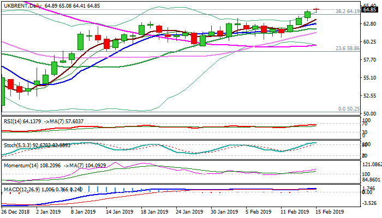Select the 0.0 Fibonacci level at 50.25
This screenshot has width=382, height=218.
point(349,109)
